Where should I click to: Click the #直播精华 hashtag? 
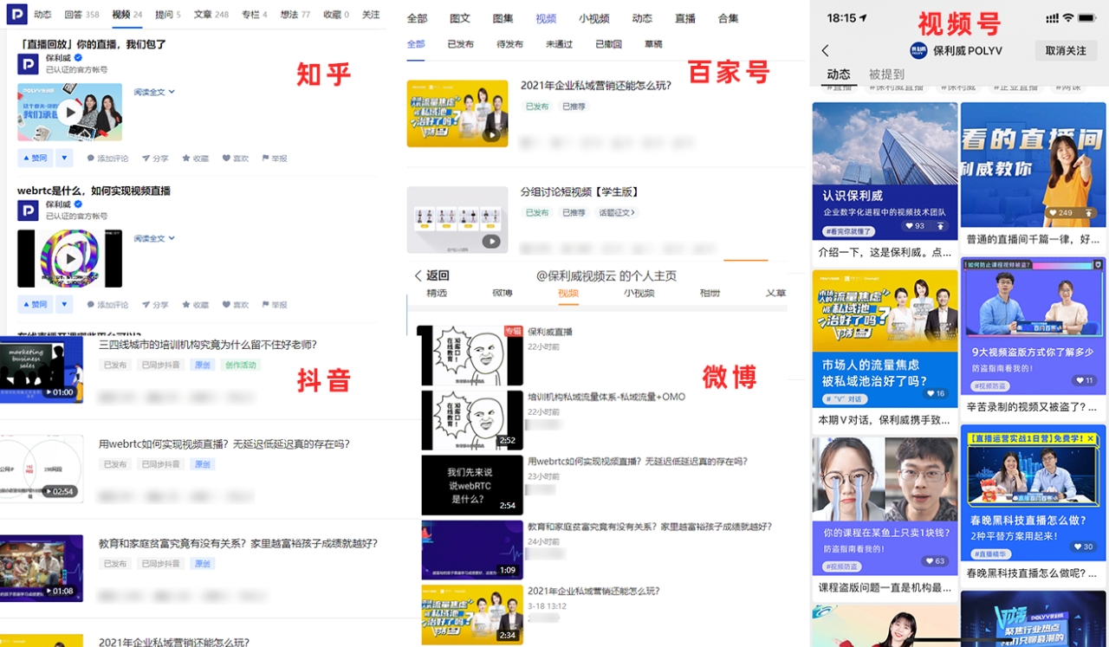tap(992, 553)
